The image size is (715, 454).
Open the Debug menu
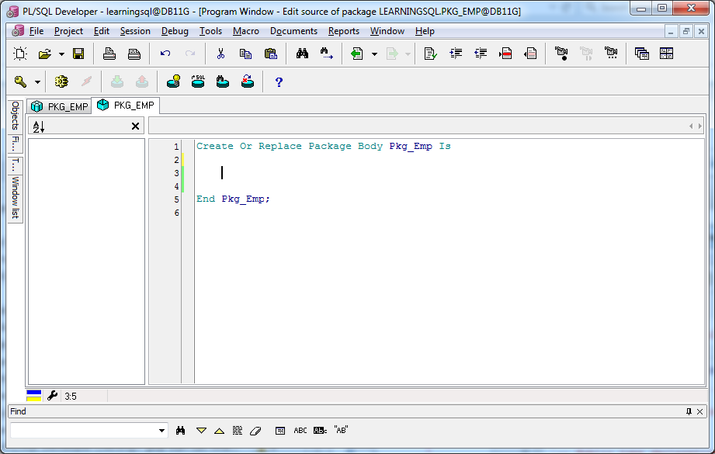pyautogui.click(x=175, y=31)
